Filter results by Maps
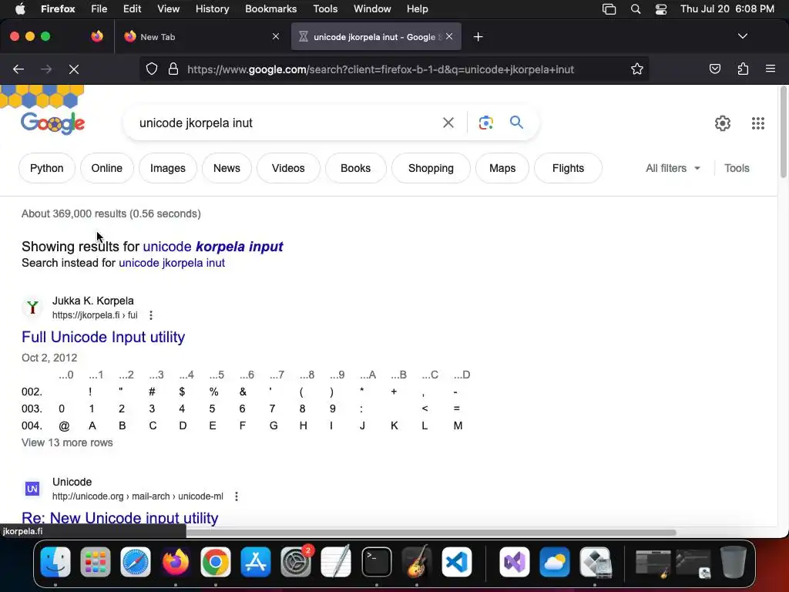The width and height of the screenshot is (789, 592). [x=502, y=168]
